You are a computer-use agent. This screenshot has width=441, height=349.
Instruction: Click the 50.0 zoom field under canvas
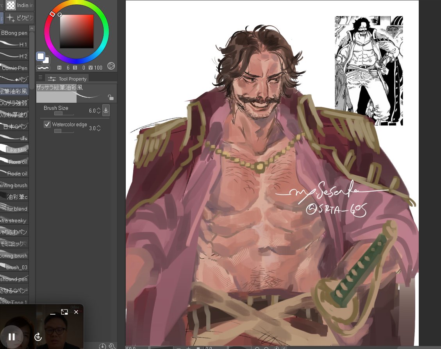138,347
